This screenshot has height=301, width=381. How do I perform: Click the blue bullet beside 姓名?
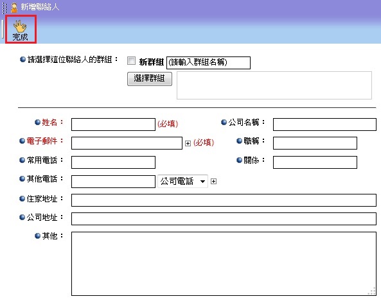click(x=37, y=122)
